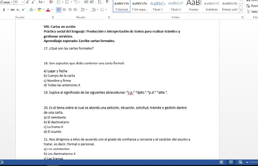Click answer 'b) Los destinatarios X'
The height and width of the screenshot is (166, 258).
tap(59, 154)
